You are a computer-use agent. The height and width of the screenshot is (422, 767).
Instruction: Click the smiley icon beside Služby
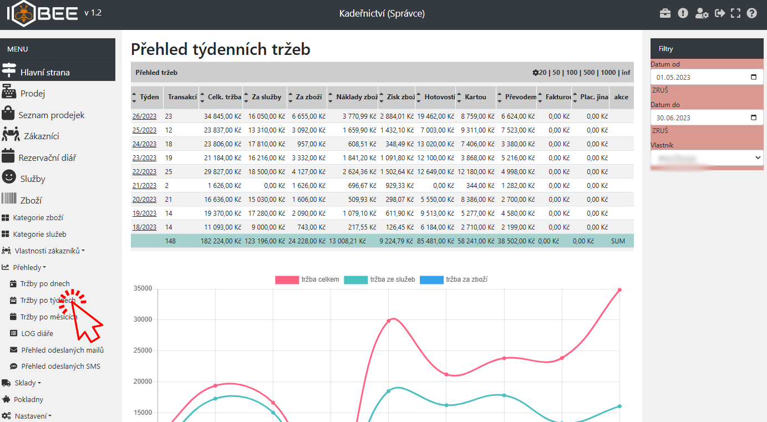[9, 178]
